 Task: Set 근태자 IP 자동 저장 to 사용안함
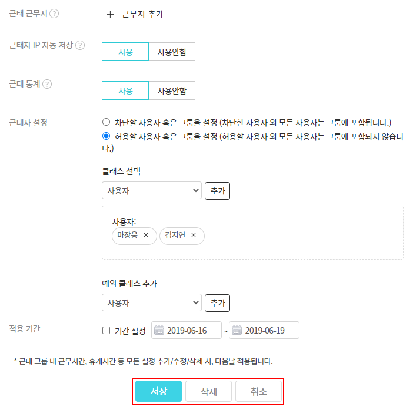coord(171,52)
